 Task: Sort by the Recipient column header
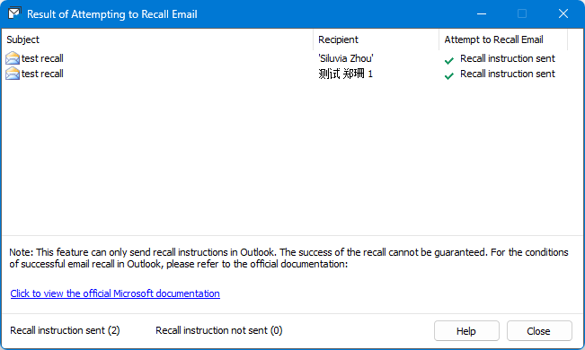coord(376,39)
